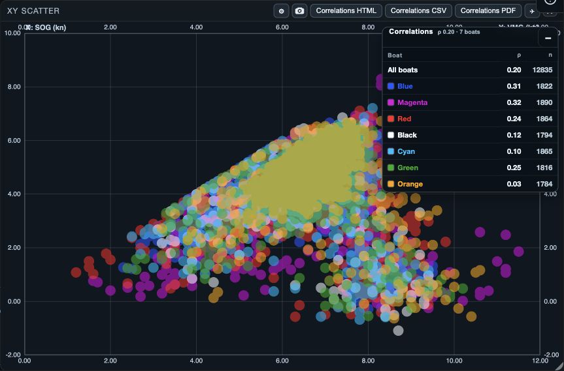The width and height of the screenshot is (564, 371).
Task: Click the Orange boat color swatch
Action: click(x=391, y=184)
